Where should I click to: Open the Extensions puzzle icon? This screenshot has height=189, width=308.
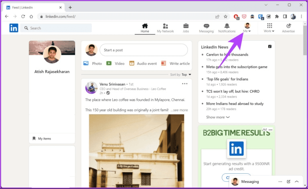pos(277,16)
